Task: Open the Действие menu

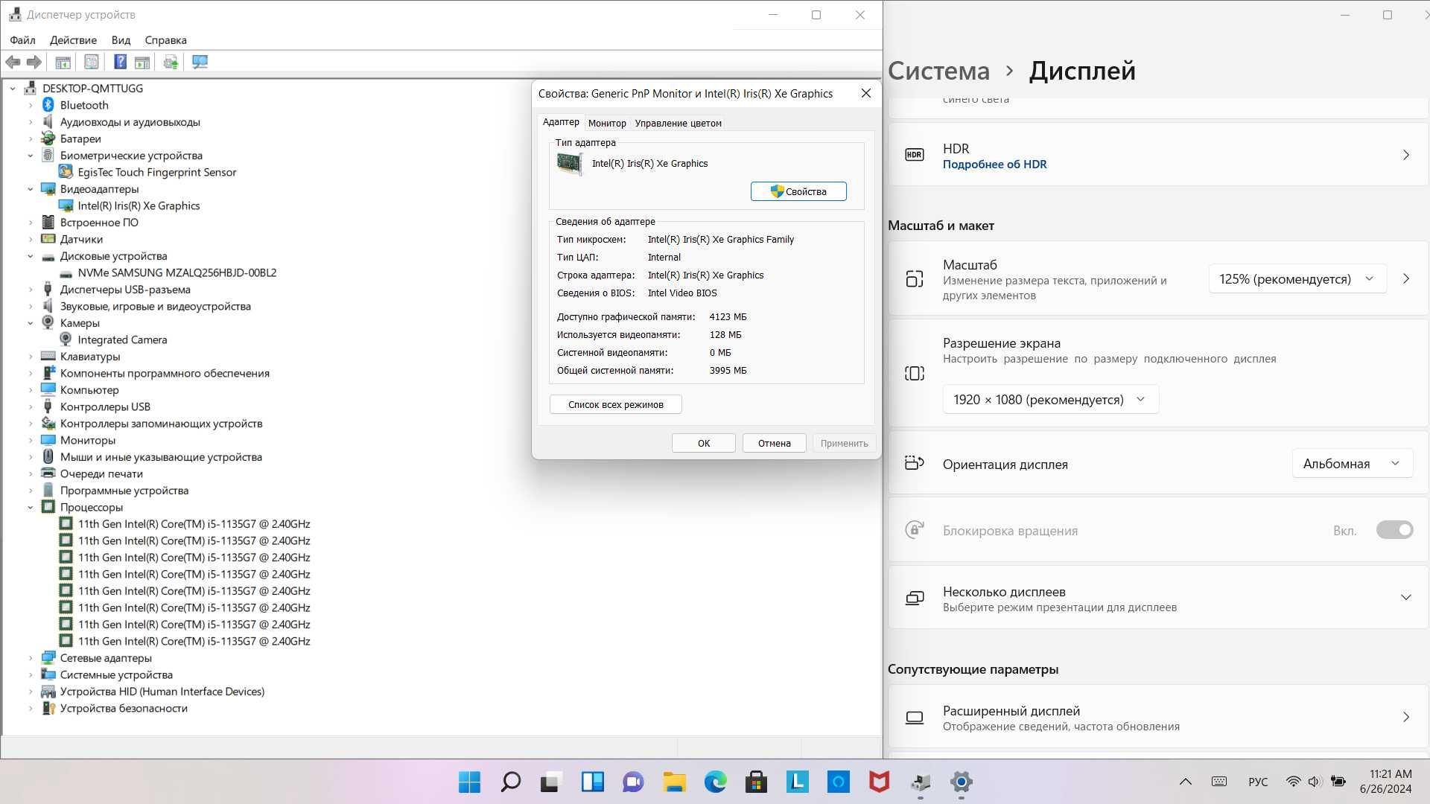Action: coord(73,40)
